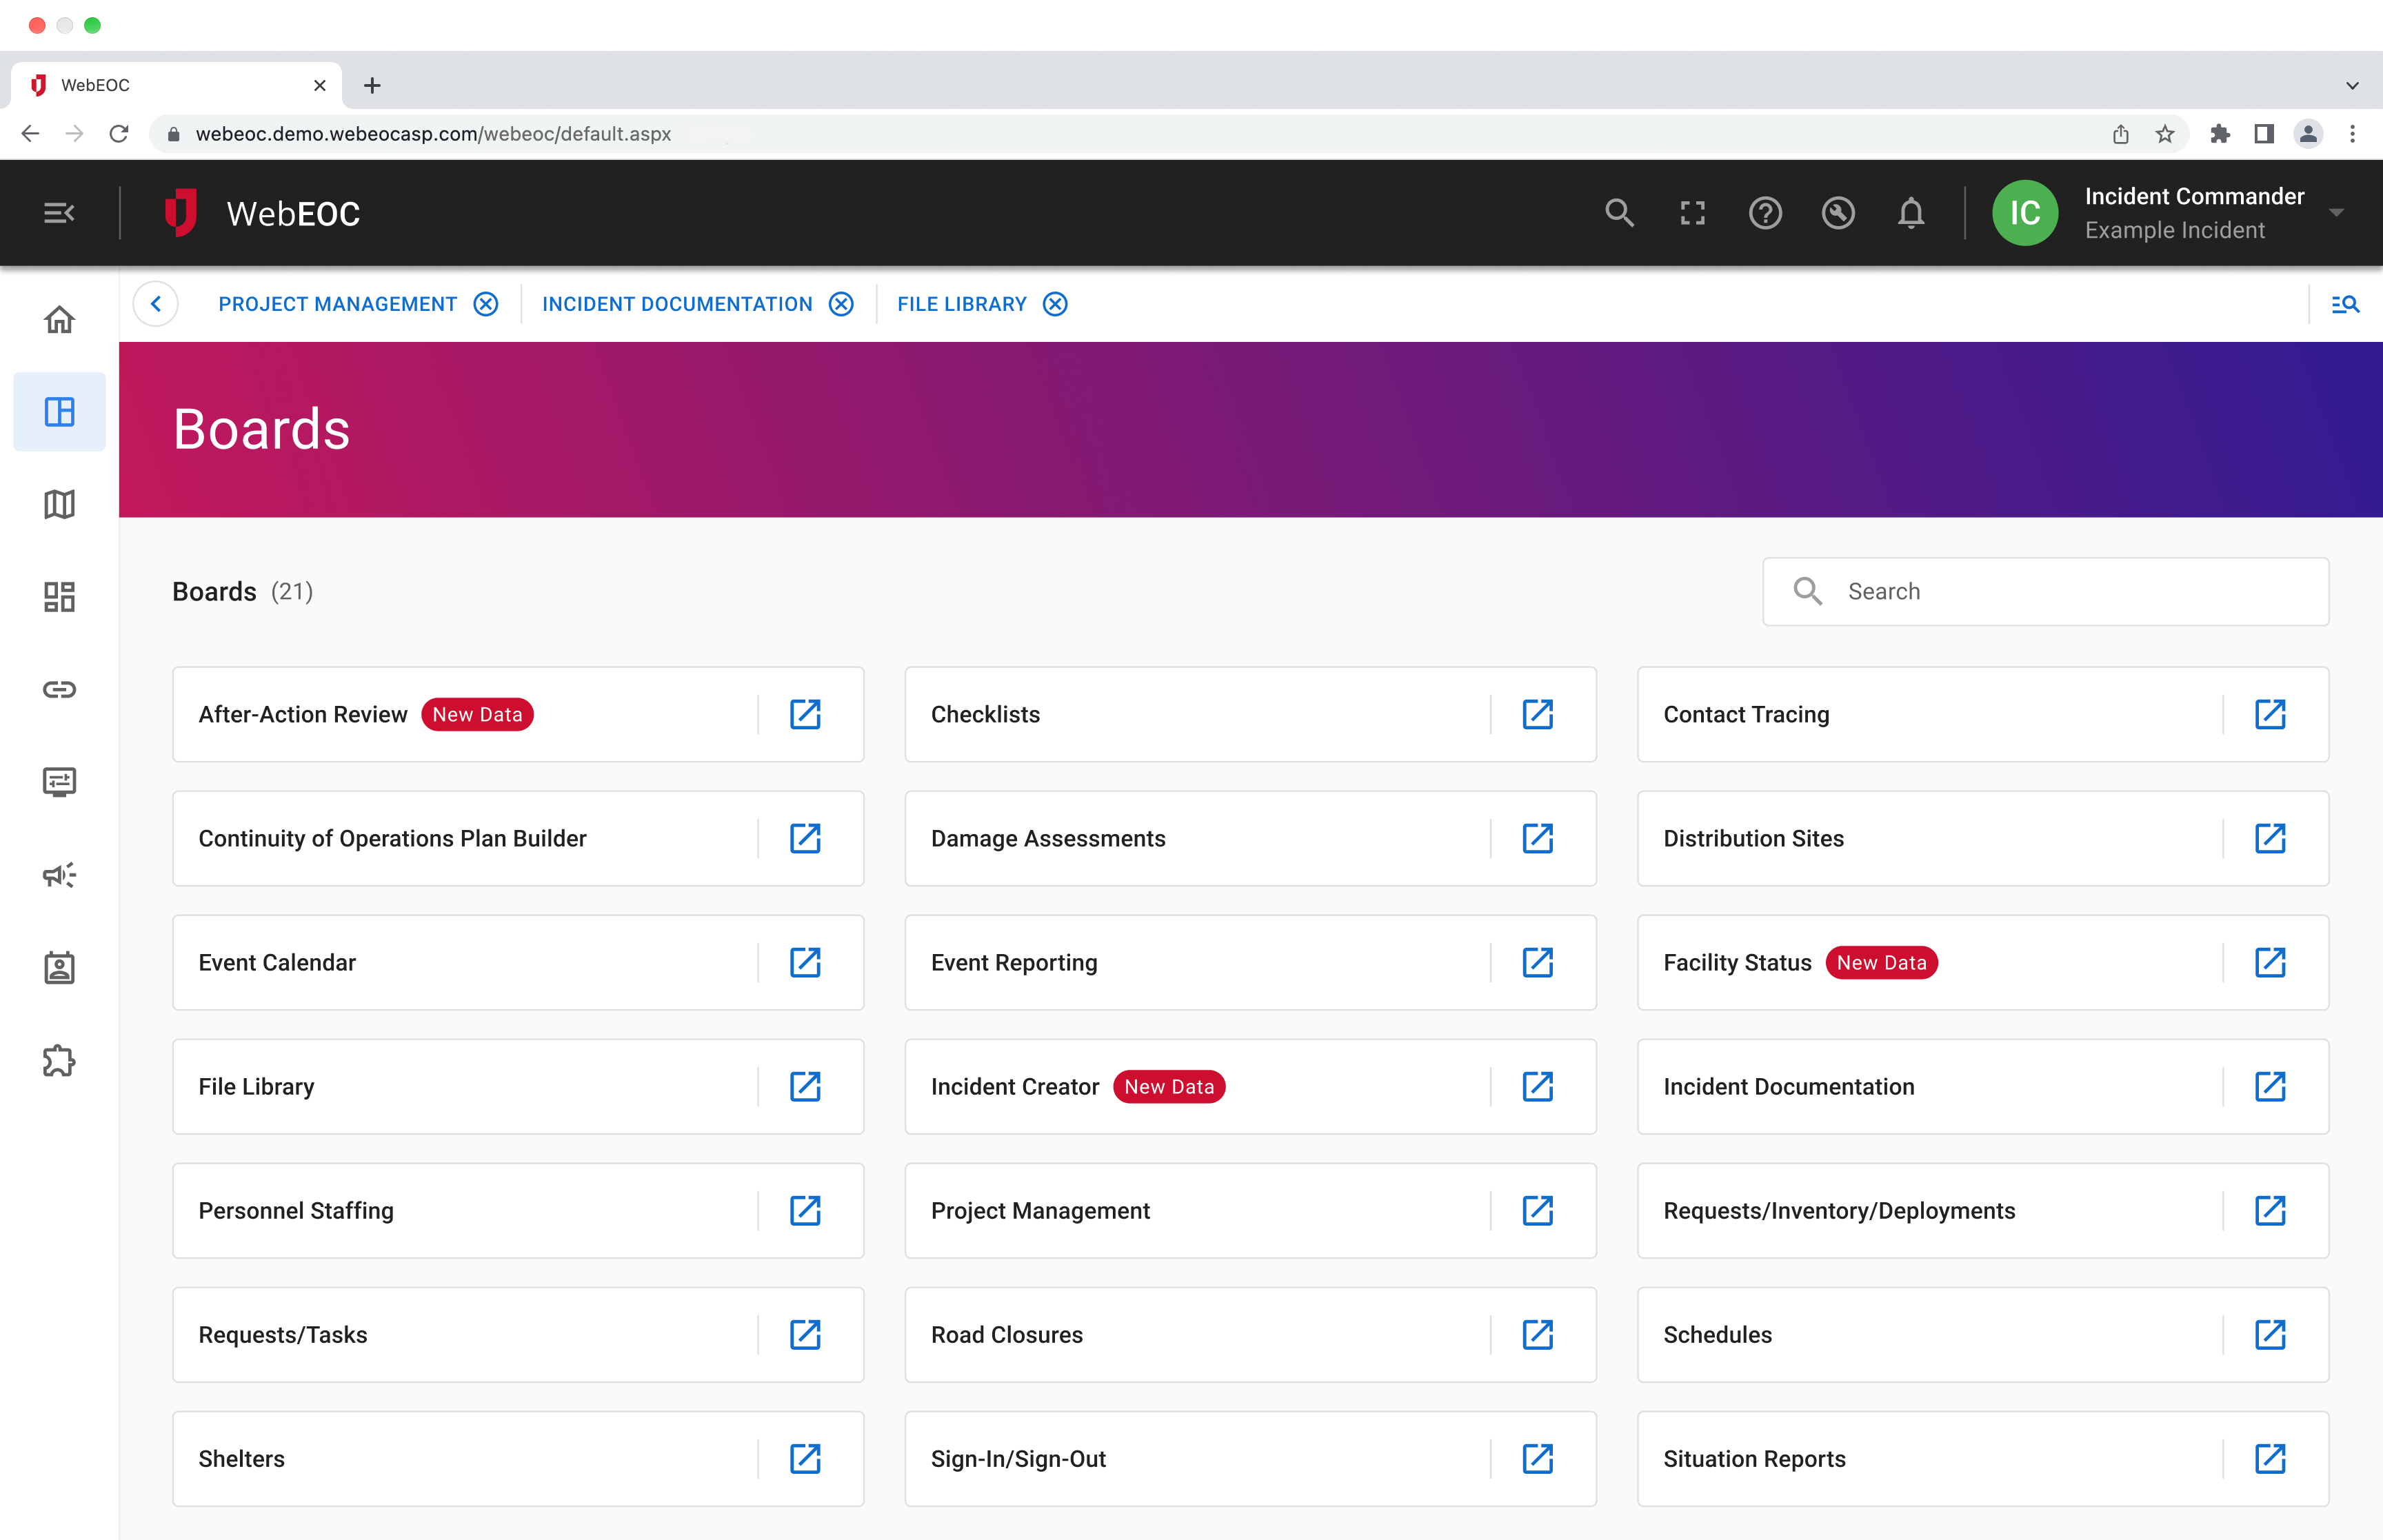
Task: Open Personnel Staffing in a new window
Action: point(805,1210)
